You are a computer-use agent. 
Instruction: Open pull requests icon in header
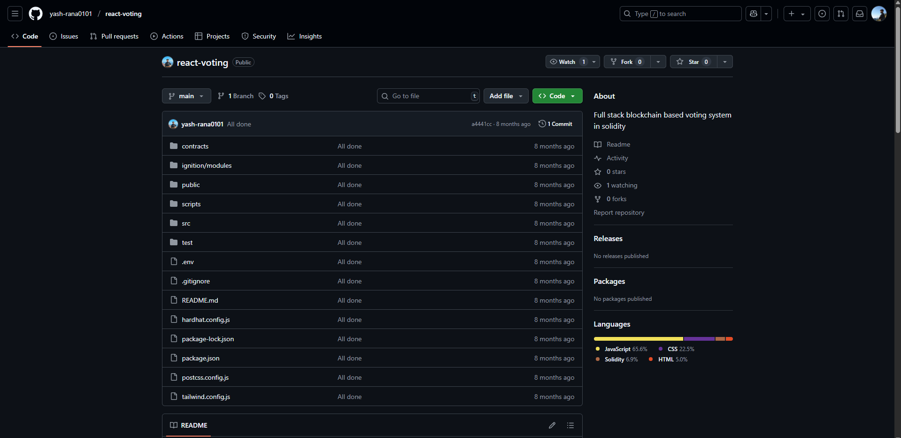coord(841,14)
